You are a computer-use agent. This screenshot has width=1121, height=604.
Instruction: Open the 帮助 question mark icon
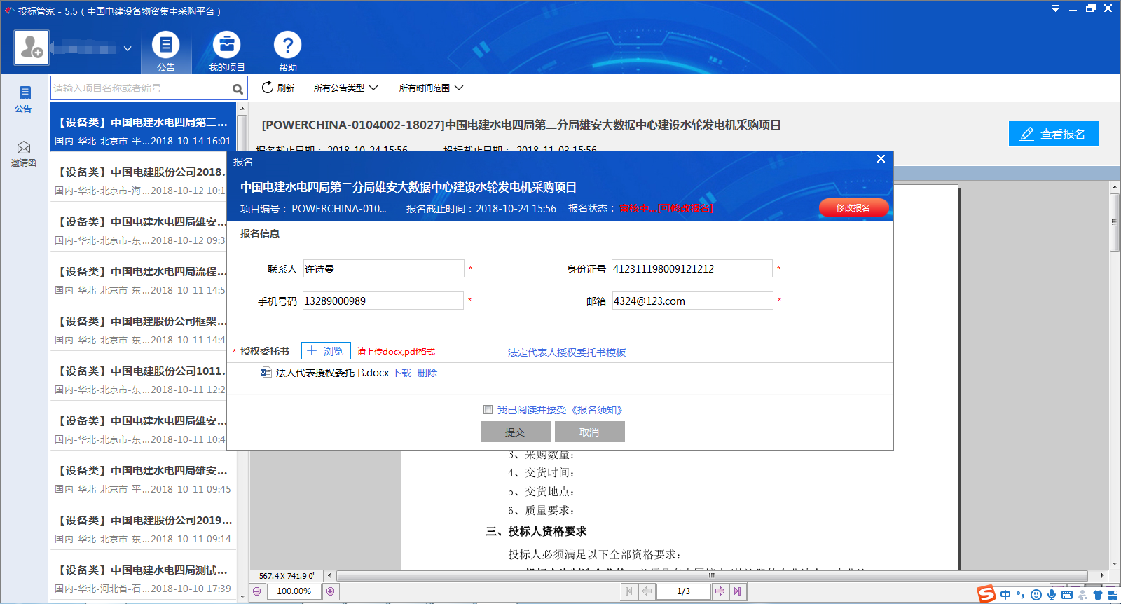click(287, 52)
